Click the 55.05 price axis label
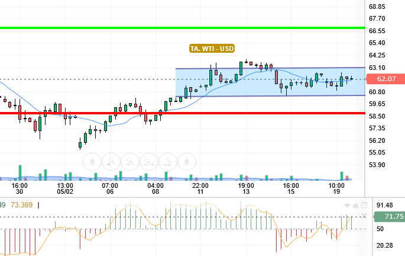Screen dimensions: 405x256 click(377, 152)
